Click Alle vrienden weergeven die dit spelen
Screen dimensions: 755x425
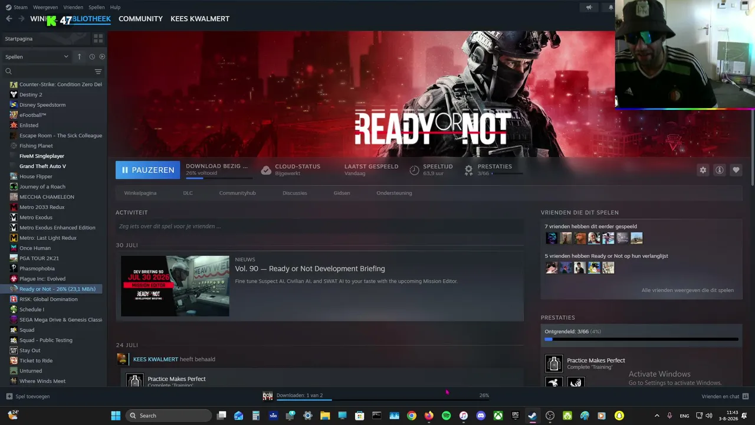tap(687, 290)
